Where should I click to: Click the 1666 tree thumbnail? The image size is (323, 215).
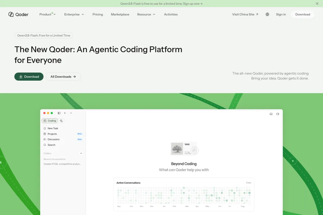point(177,148)
